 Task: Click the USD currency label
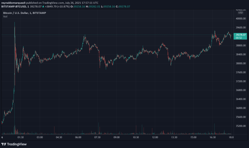coord(240,13)
